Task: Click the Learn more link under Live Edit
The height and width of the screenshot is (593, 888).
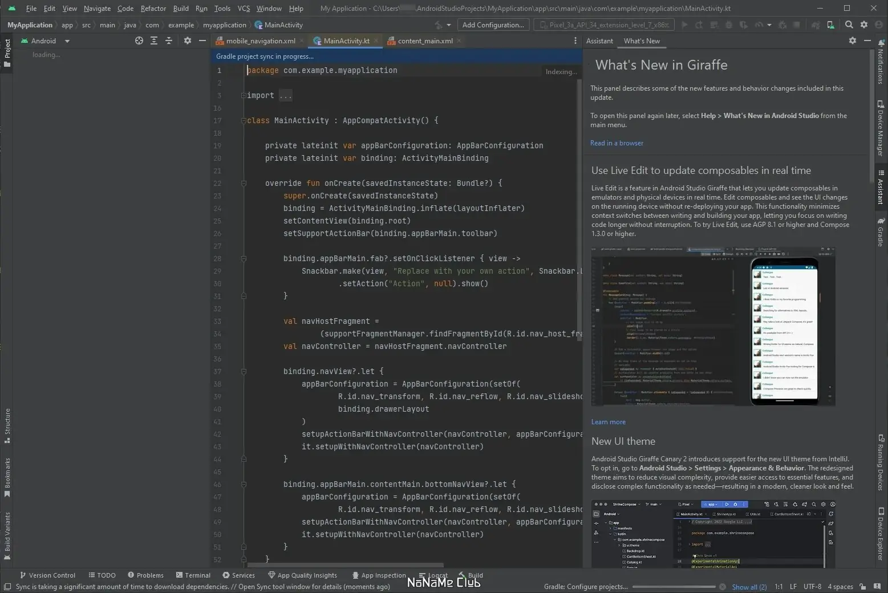Action: pyautogui.click(x=608, y=421)
